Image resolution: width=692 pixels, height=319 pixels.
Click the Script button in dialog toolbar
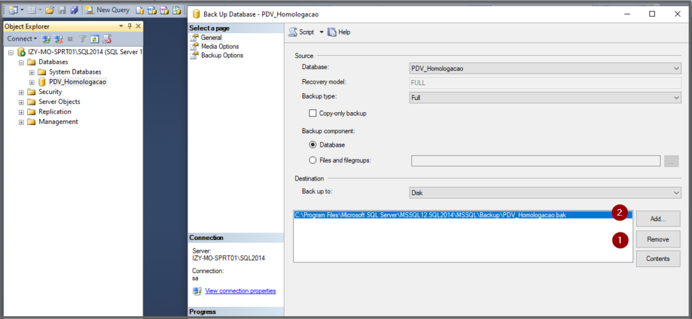(x=301, y=32)
